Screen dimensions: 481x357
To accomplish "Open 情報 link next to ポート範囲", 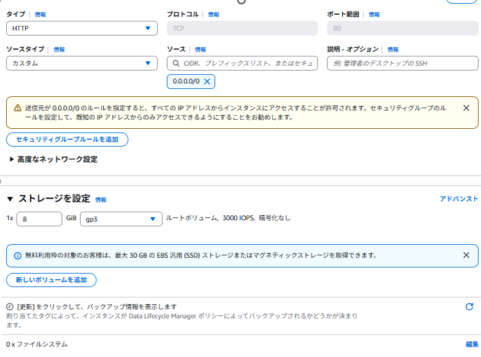I will [x=374, y=14].
